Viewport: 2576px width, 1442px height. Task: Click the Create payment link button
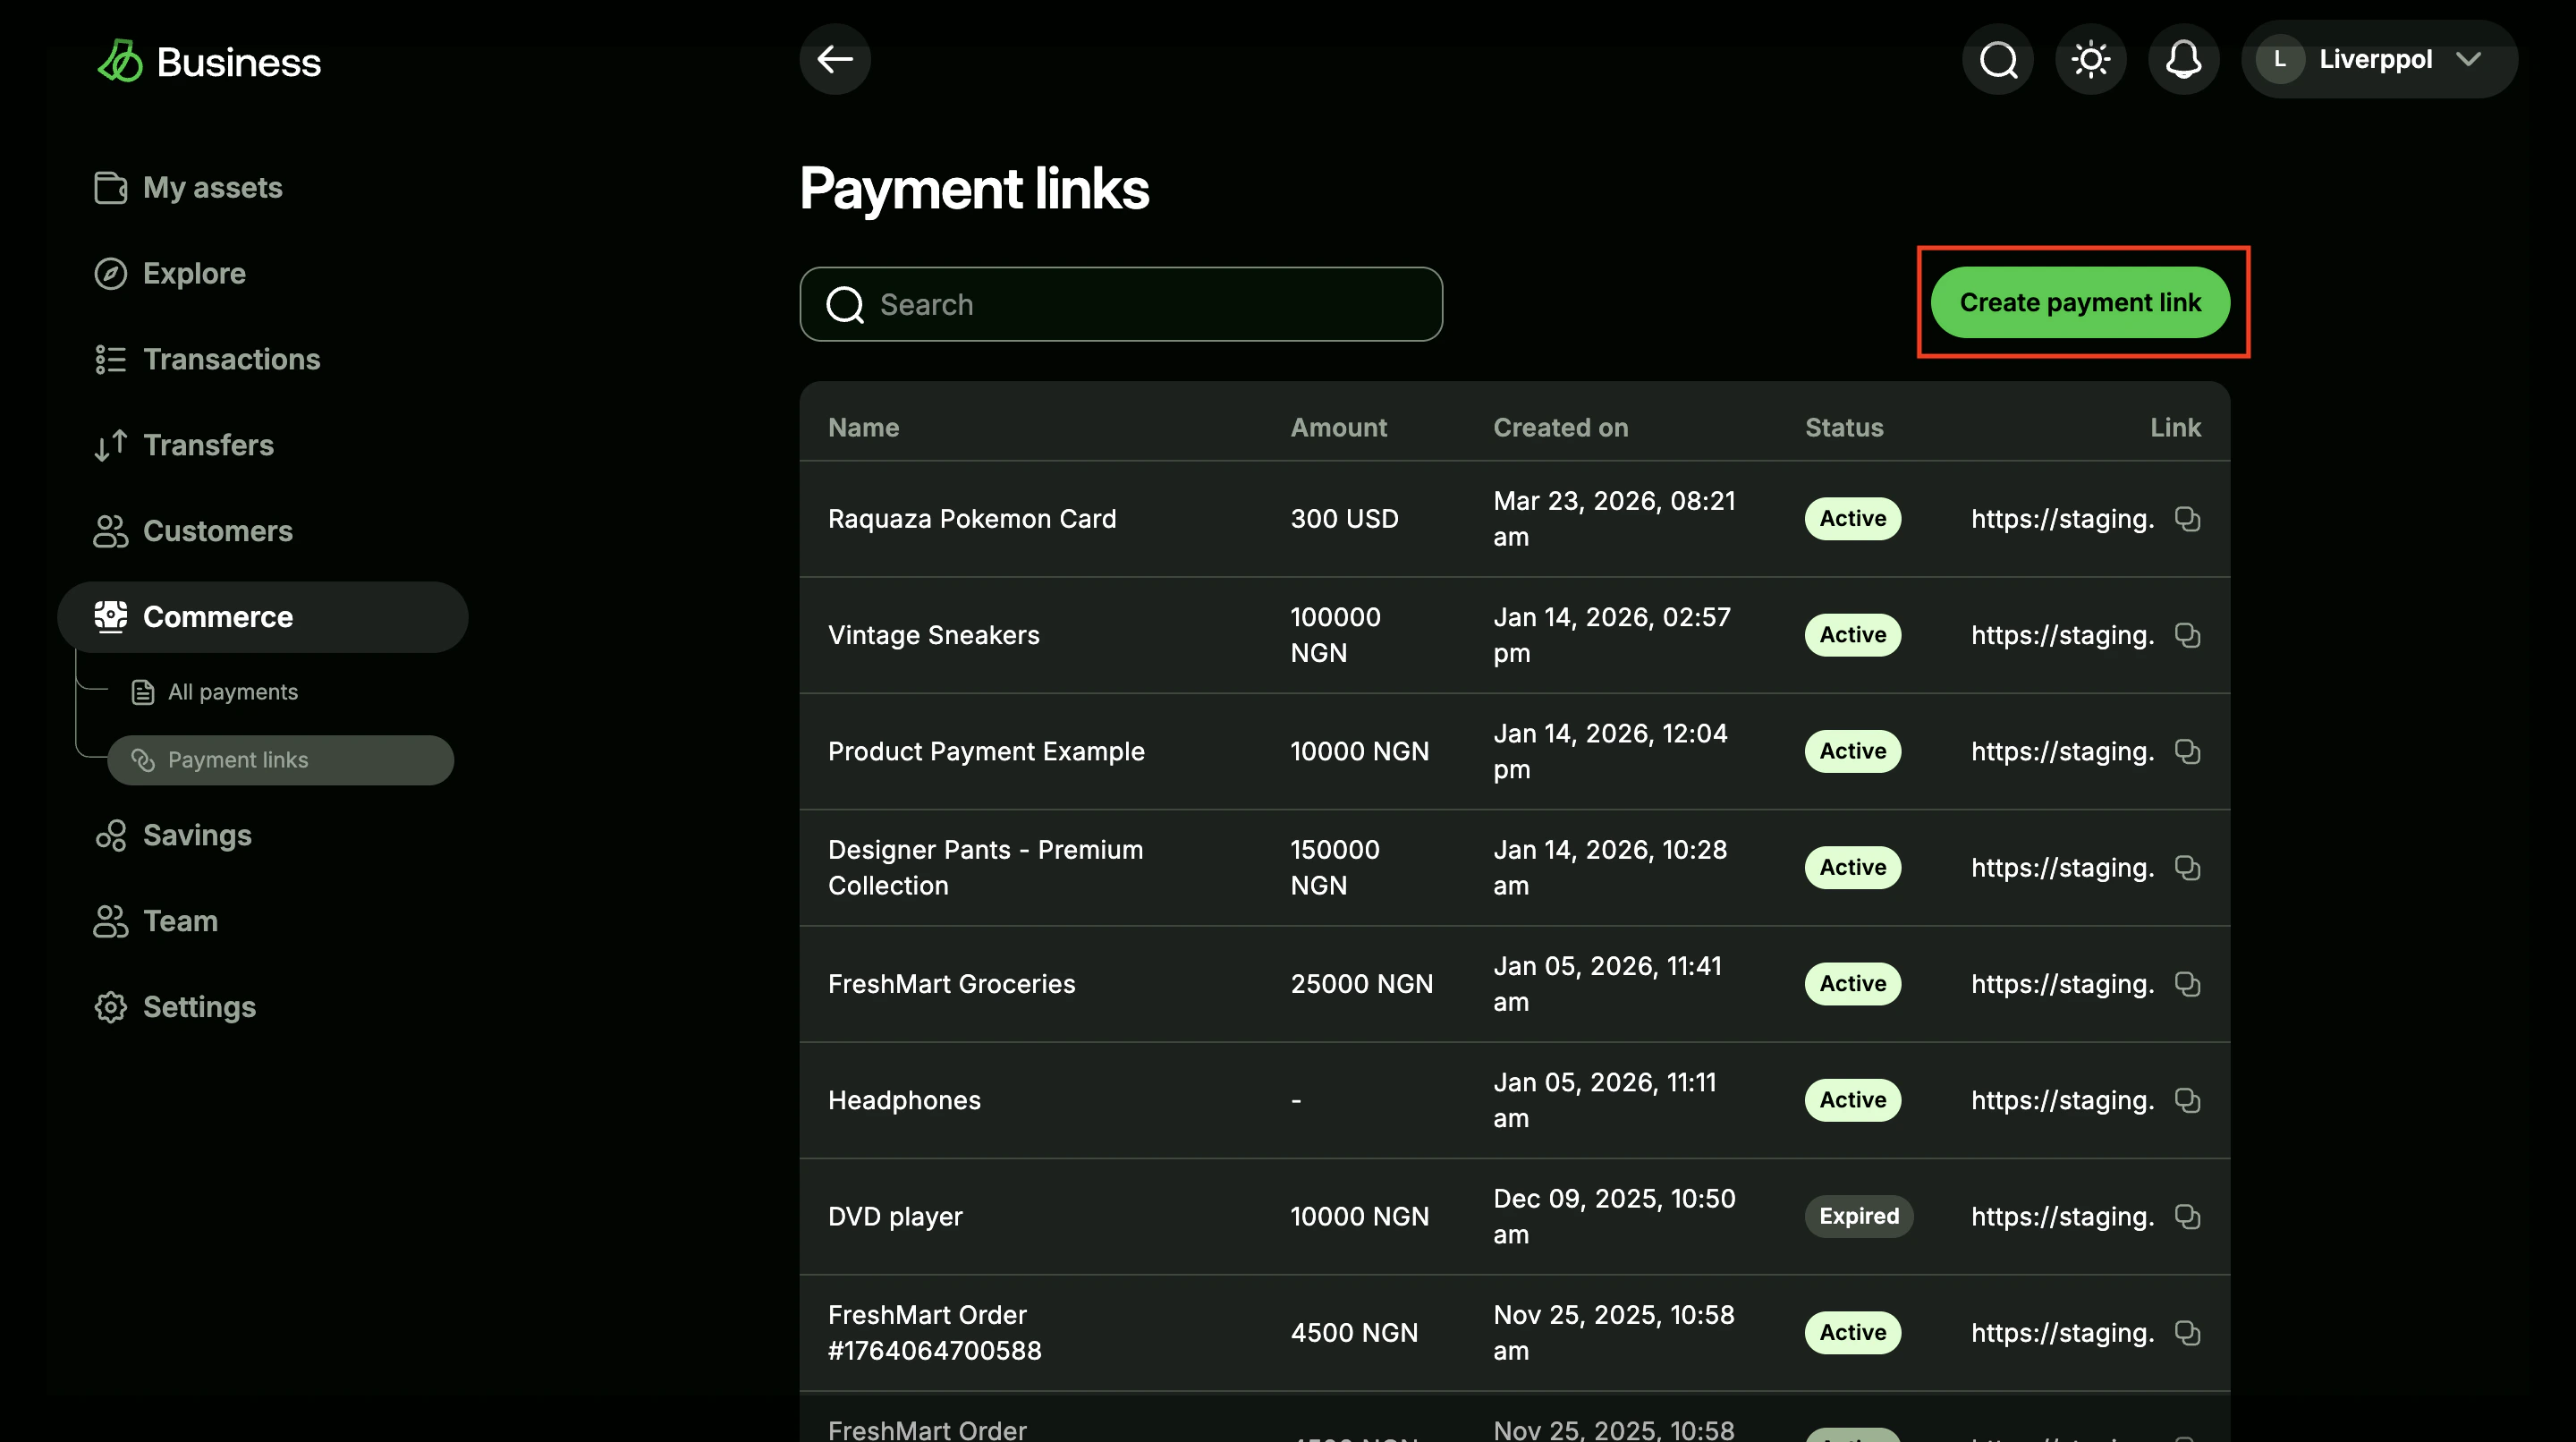point(2081,302)
